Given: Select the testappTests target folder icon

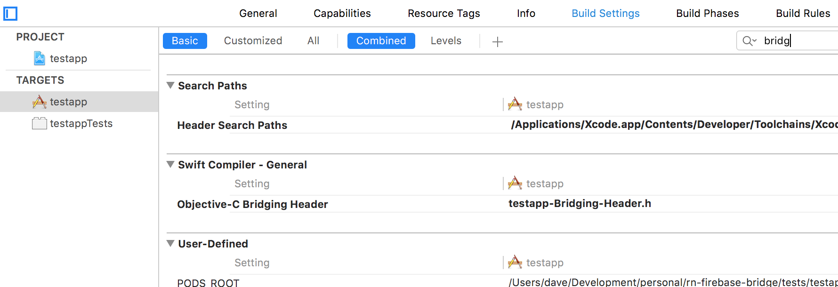Looking at the screenshot, I should pos(40,123).
